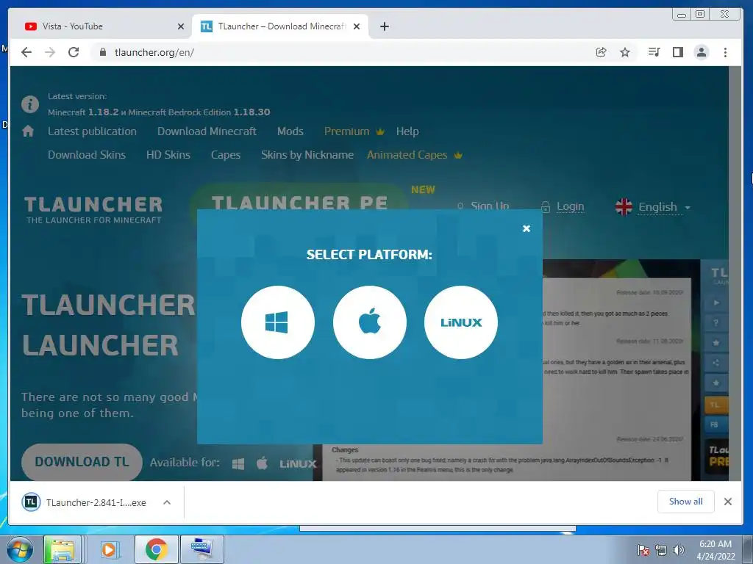Share this page from the address bar

[601, 52]
